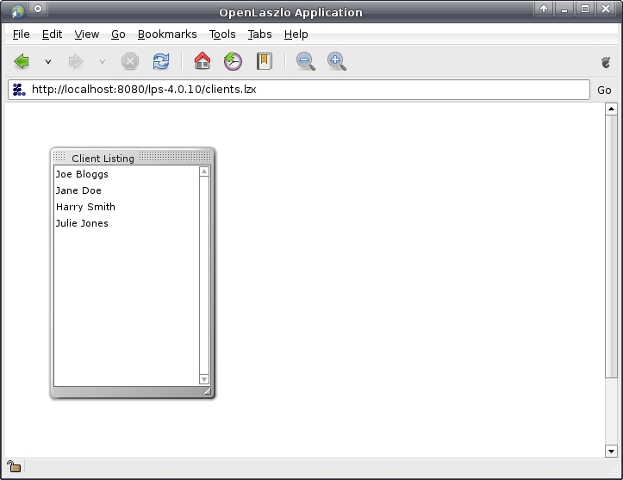Viewport: 623px width, 480px height.
Task: Click the browser page scroll-up arrow
Action: pos(612,109)
